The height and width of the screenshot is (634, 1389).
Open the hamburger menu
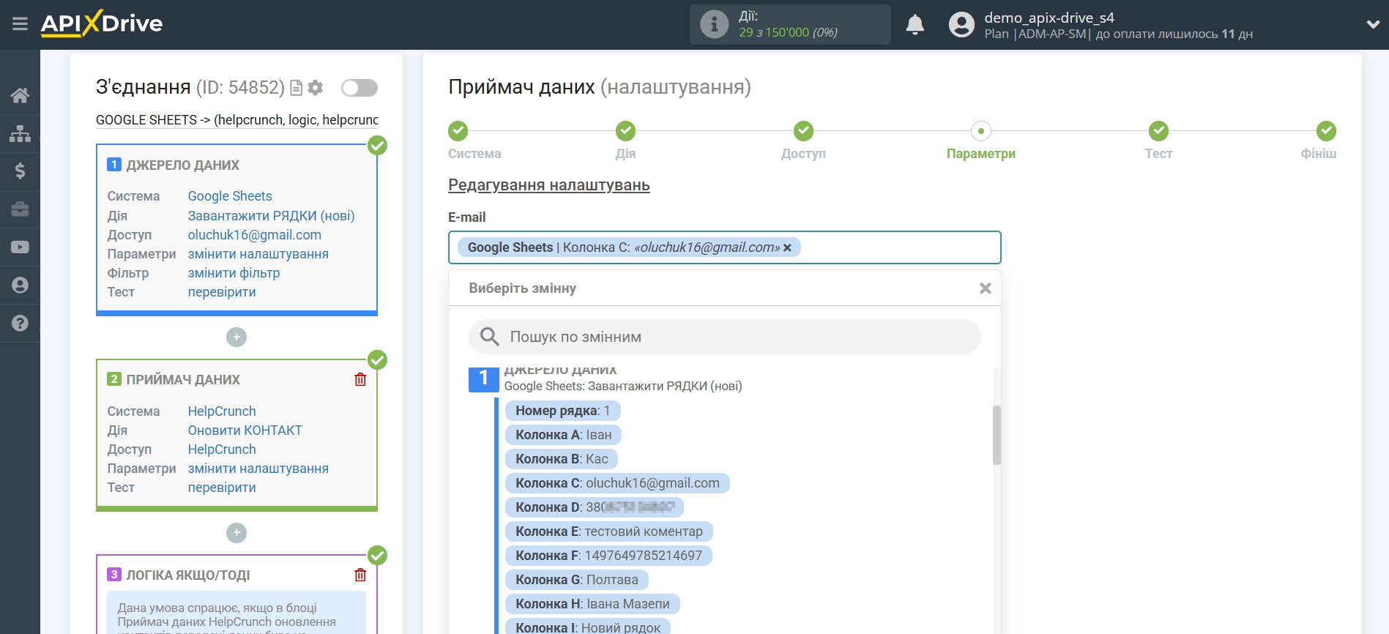[x=20, y=24]
